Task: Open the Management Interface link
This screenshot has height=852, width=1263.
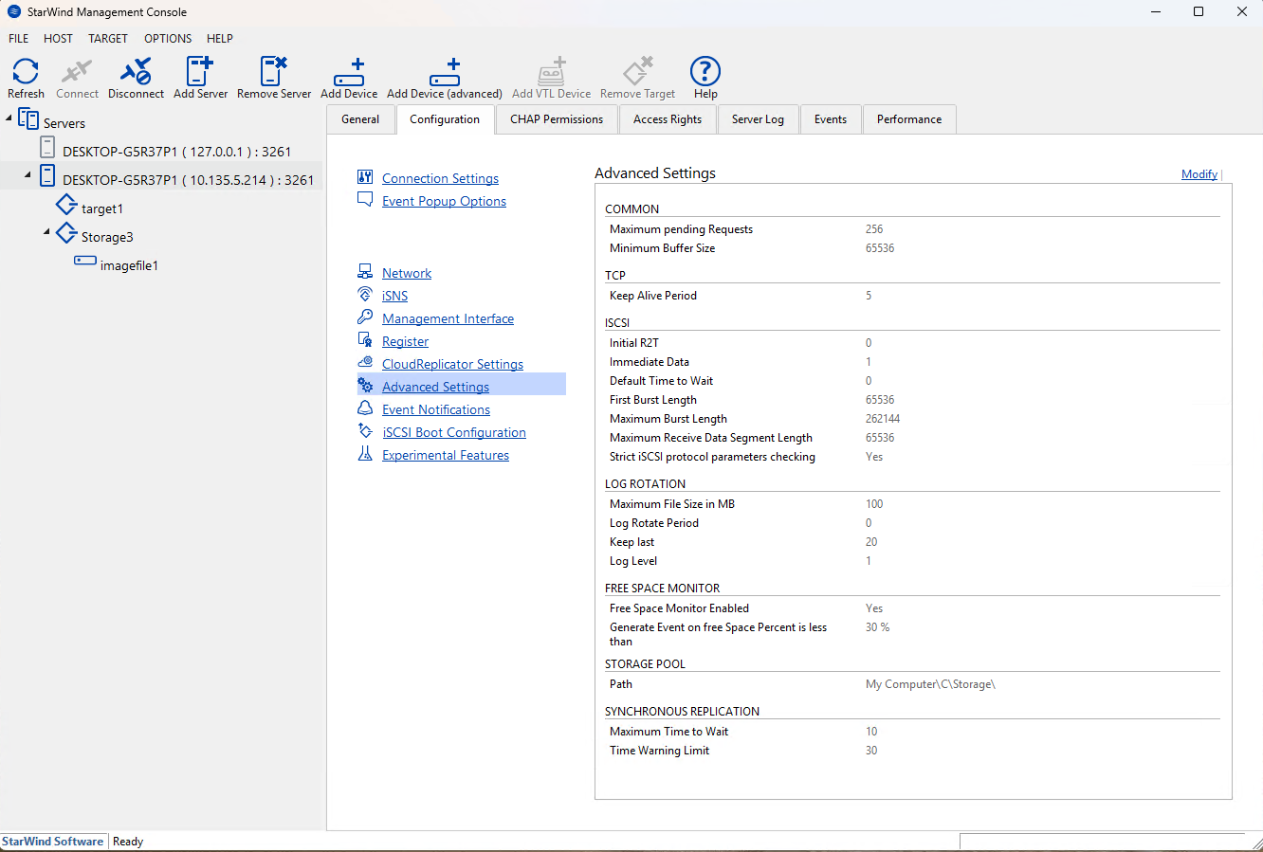Action: pyautogui.click(x=448, y=318)
